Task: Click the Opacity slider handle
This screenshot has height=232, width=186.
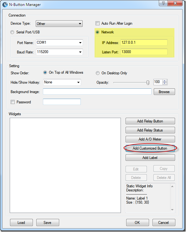Action: click(x=148, y=82)
